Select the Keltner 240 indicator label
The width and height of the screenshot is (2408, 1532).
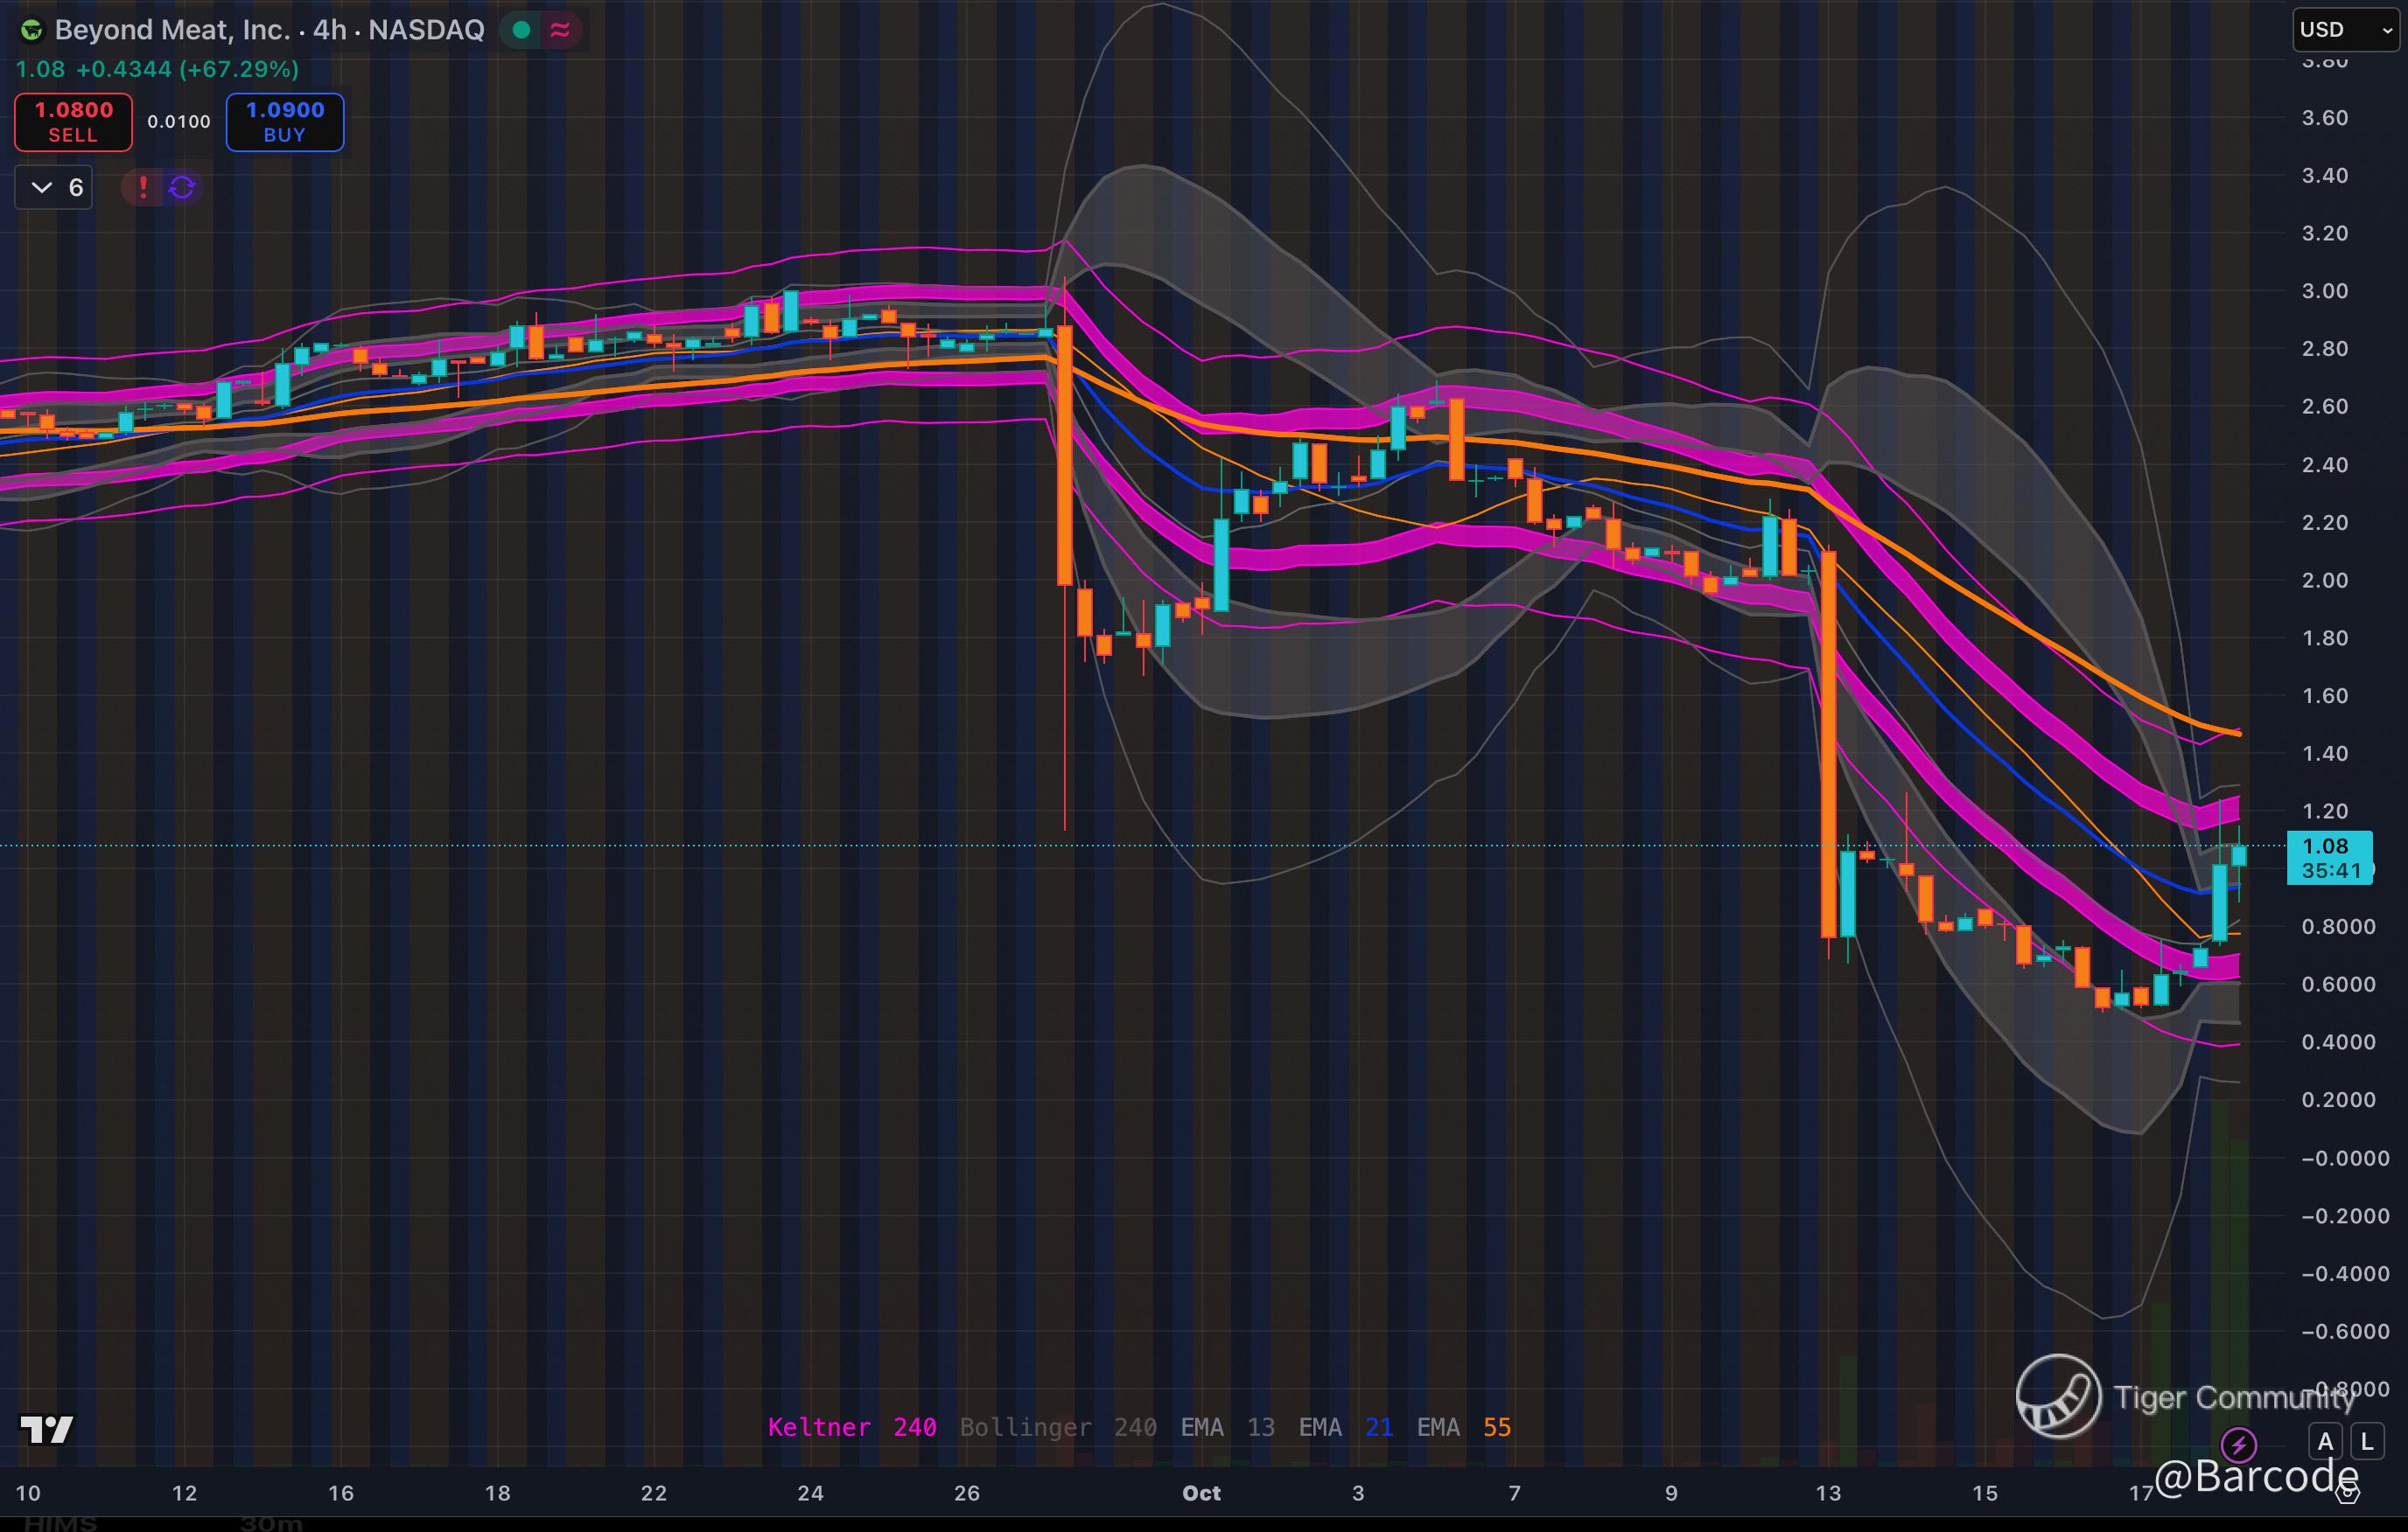[x=851, y=1427]
